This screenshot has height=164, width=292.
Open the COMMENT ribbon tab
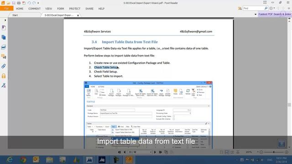[x=34, y=9]
